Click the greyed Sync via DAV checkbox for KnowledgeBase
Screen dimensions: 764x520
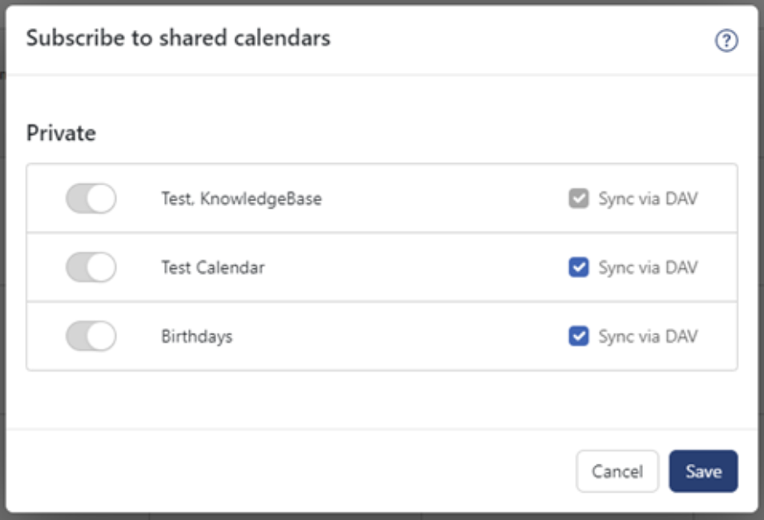[578, 199]
